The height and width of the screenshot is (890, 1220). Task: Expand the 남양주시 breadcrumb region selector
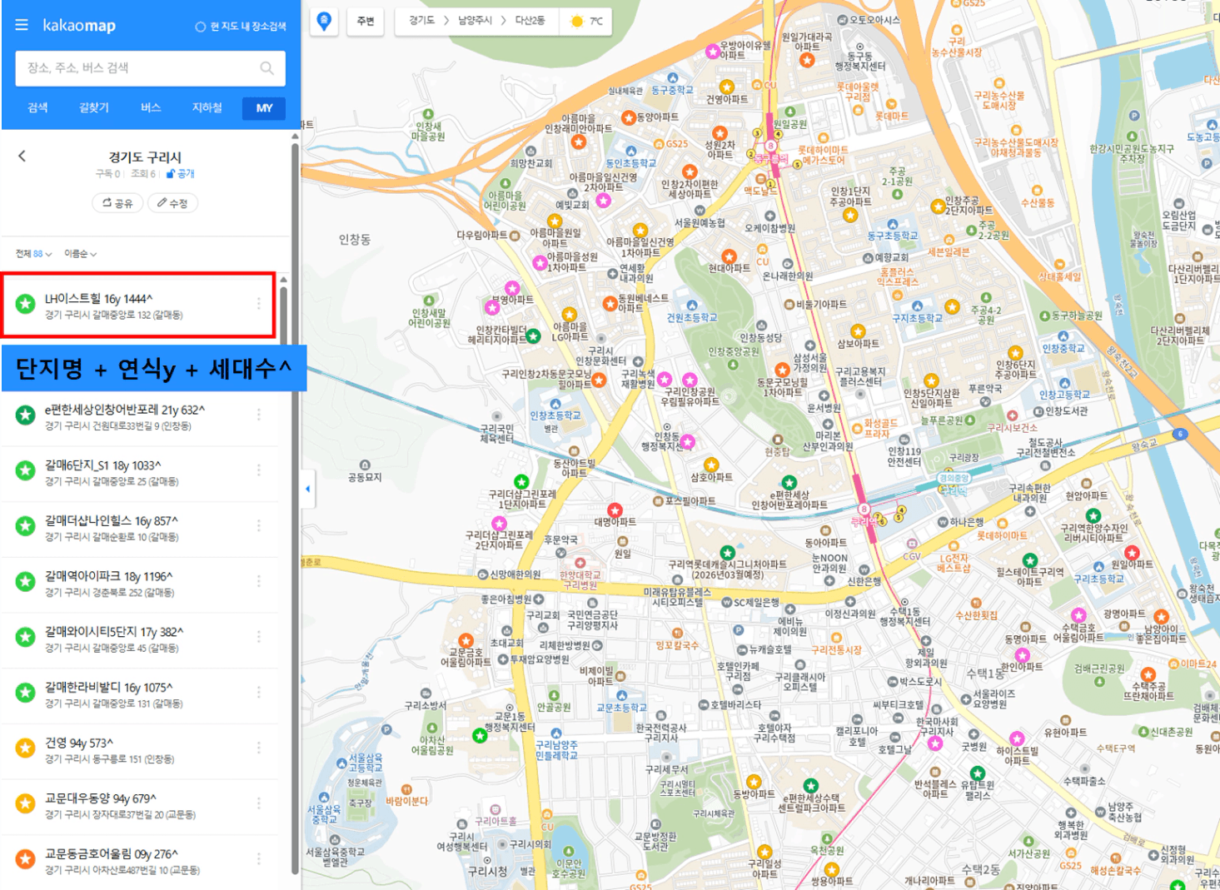pos(475,21)
